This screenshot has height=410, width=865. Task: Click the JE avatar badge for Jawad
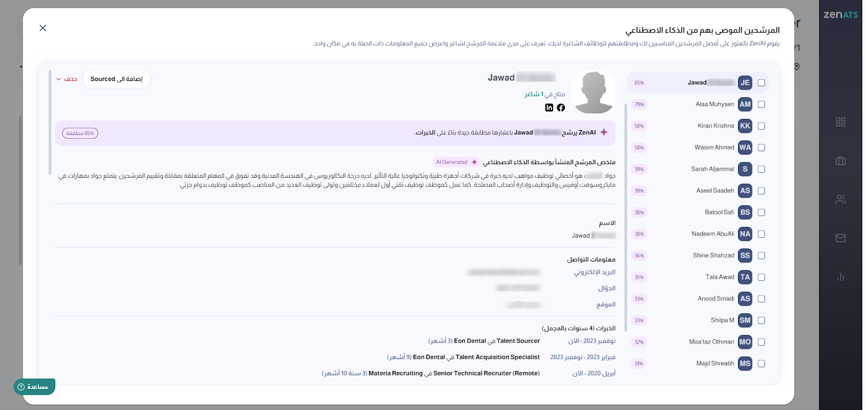(745, 83)
